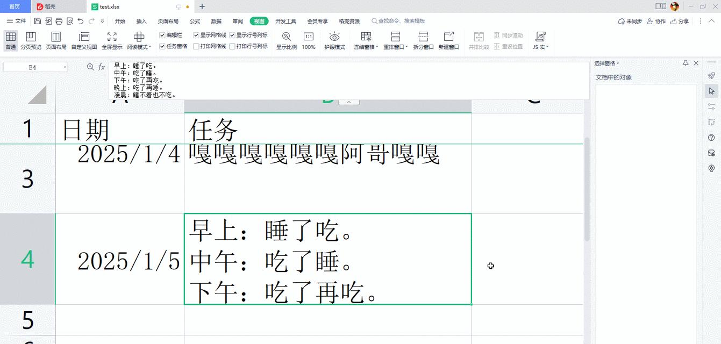The height and width of the screenshot is (344, 721).
Task: Toggle the 显示网格线 gridlines checkbox
Action: click(x=196, y=35)
